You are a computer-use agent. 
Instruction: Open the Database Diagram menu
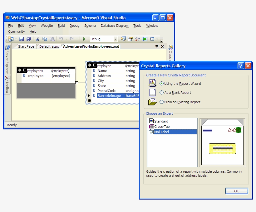(115, 26)
